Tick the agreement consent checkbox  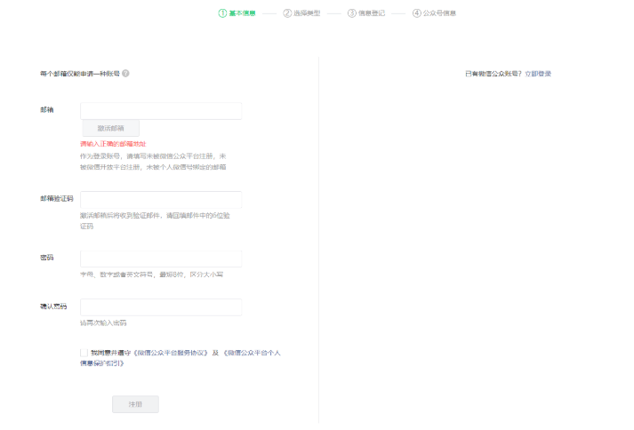tap(84, 353)
